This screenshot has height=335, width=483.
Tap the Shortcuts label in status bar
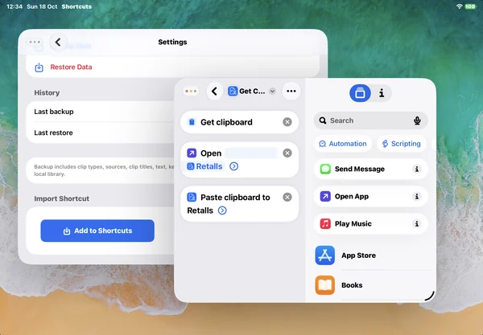point(76,6)
